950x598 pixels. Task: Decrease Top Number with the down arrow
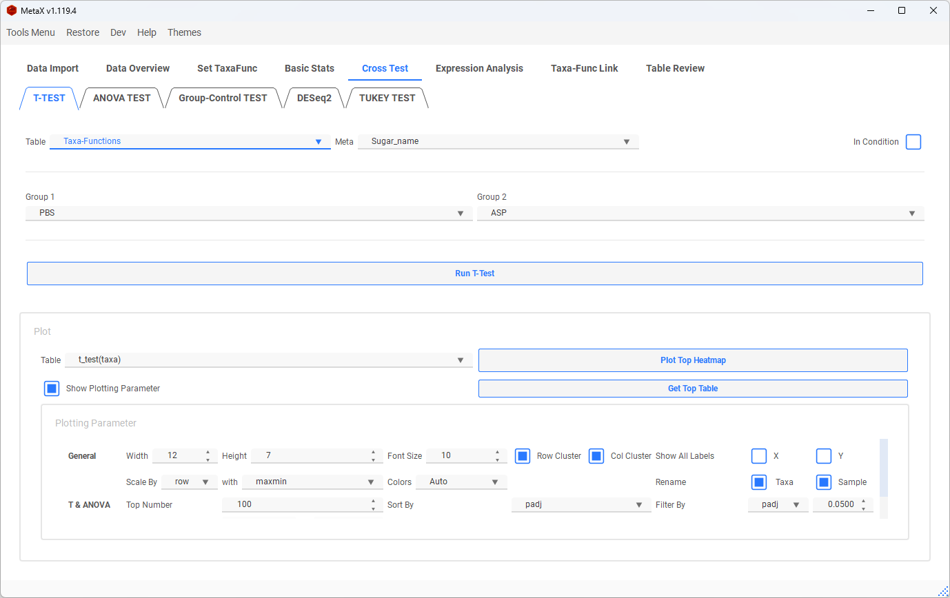click(373, 508)
